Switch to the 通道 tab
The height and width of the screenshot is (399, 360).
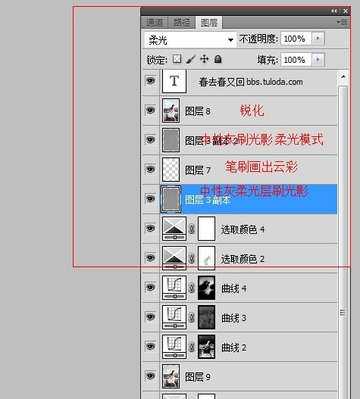(x=155, y=23)
